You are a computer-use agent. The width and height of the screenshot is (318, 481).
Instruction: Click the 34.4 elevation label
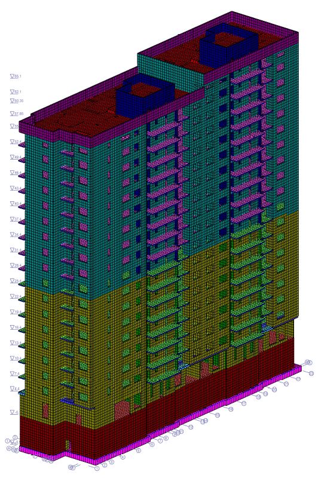click(16, 235)
